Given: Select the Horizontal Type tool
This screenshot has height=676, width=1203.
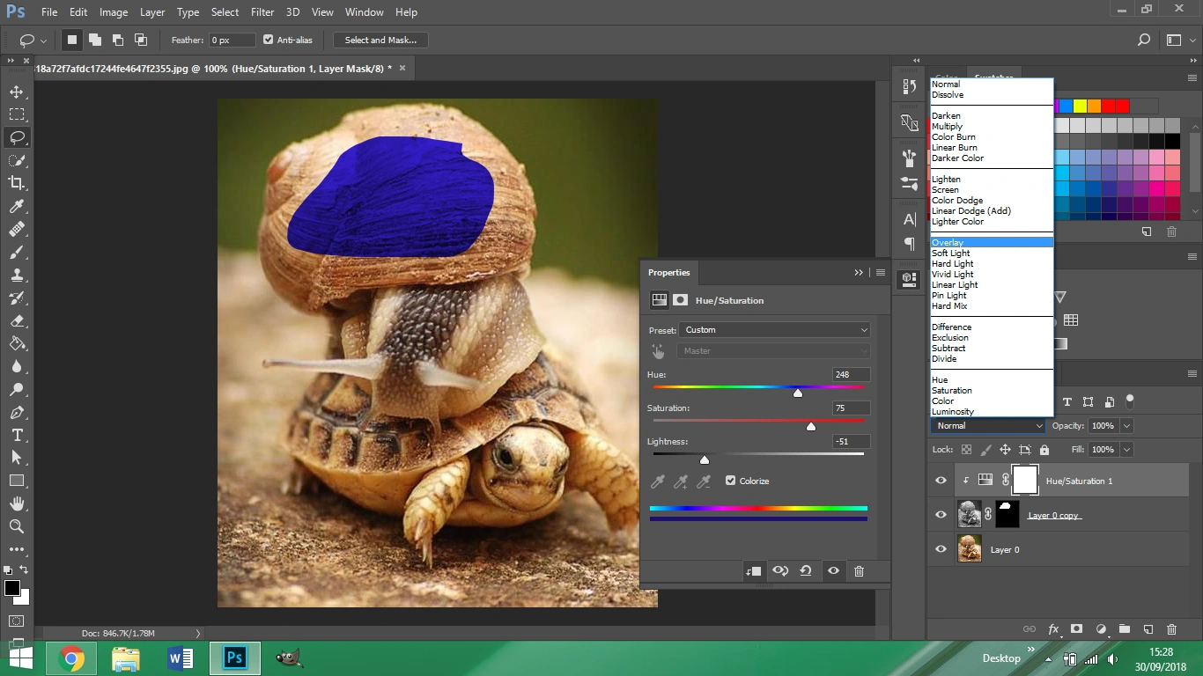Looking at the screenshot, I should tap(17, 435).
